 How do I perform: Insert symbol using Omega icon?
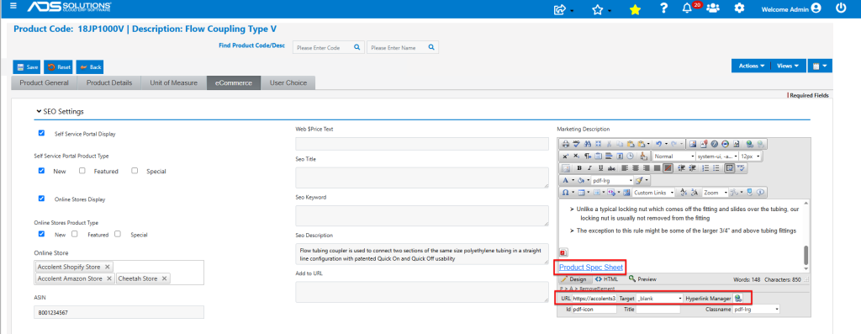565,193
